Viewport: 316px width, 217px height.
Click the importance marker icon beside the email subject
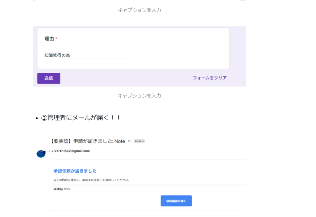(x=129, y=141)
